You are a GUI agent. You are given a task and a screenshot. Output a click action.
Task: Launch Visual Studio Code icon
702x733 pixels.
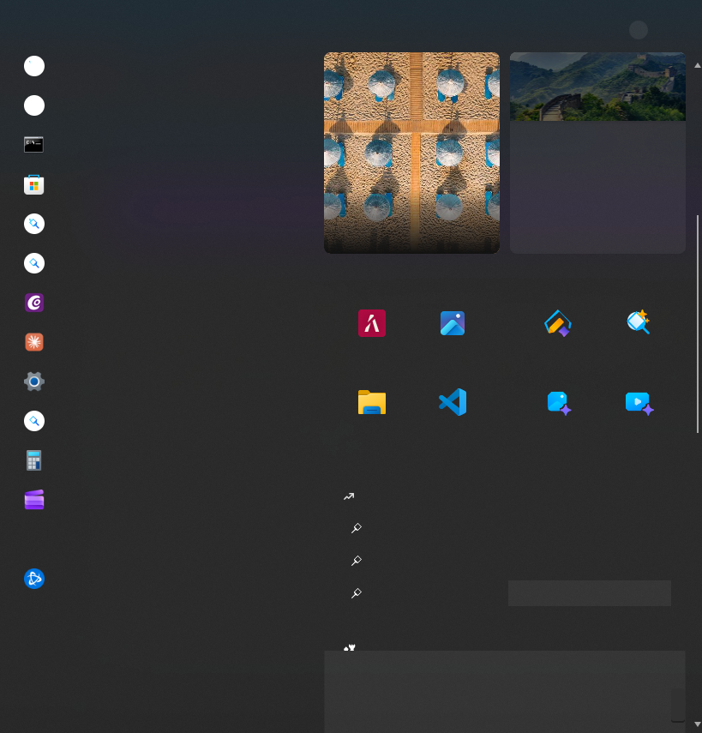click(x=453, y=402)
